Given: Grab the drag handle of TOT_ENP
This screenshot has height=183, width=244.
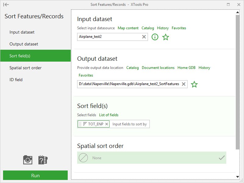Looking at the screenshot, I should point(80,124).
